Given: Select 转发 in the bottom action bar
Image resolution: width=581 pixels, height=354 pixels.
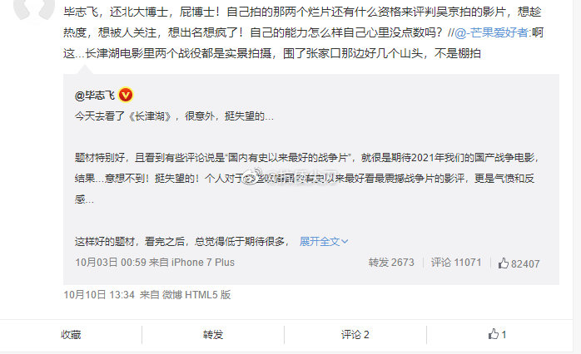Looking at the screenshot, I should 213,335.
